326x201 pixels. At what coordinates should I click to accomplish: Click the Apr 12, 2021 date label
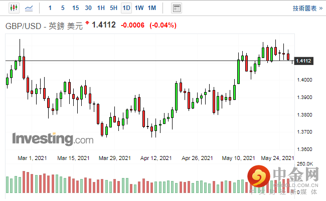(x=156, y=158)
